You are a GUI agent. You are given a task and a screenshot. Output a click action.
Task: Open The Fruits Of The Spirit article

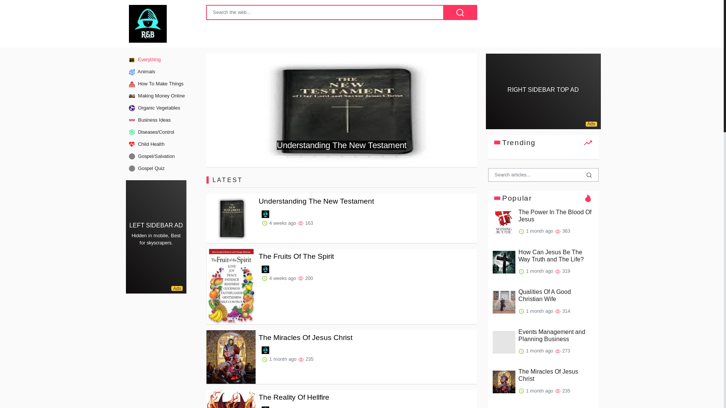(x=296, y=257)
